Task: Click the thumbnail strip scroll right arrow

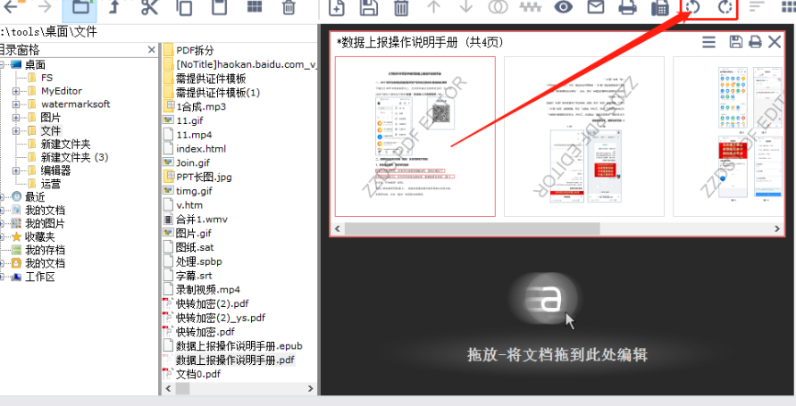Action: click(x=778, y=228)
